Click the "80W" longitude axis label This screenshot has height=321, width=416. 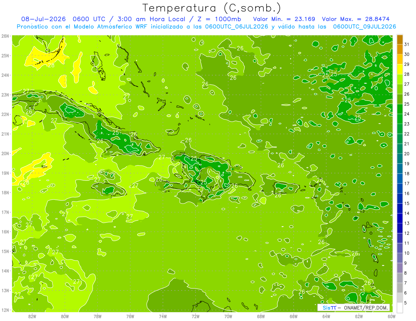pyautogui.click(x=65, y=316)
